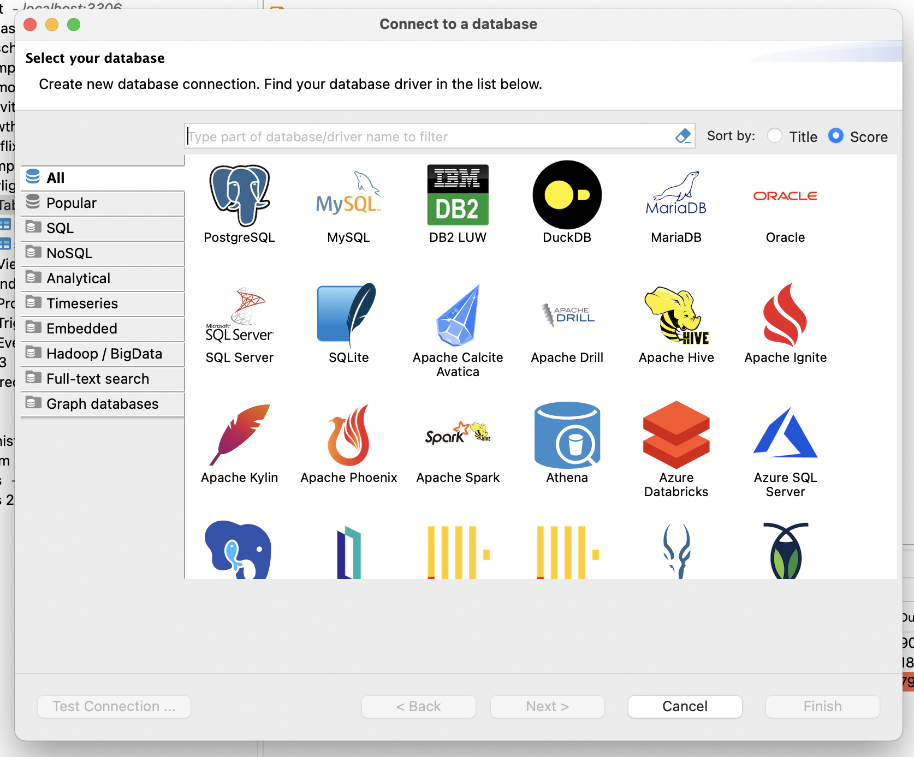Screen dimensions: 914x757
Task: Choose the MySQL driver icon
Action: pyautogui.click(x=348, y=195)
